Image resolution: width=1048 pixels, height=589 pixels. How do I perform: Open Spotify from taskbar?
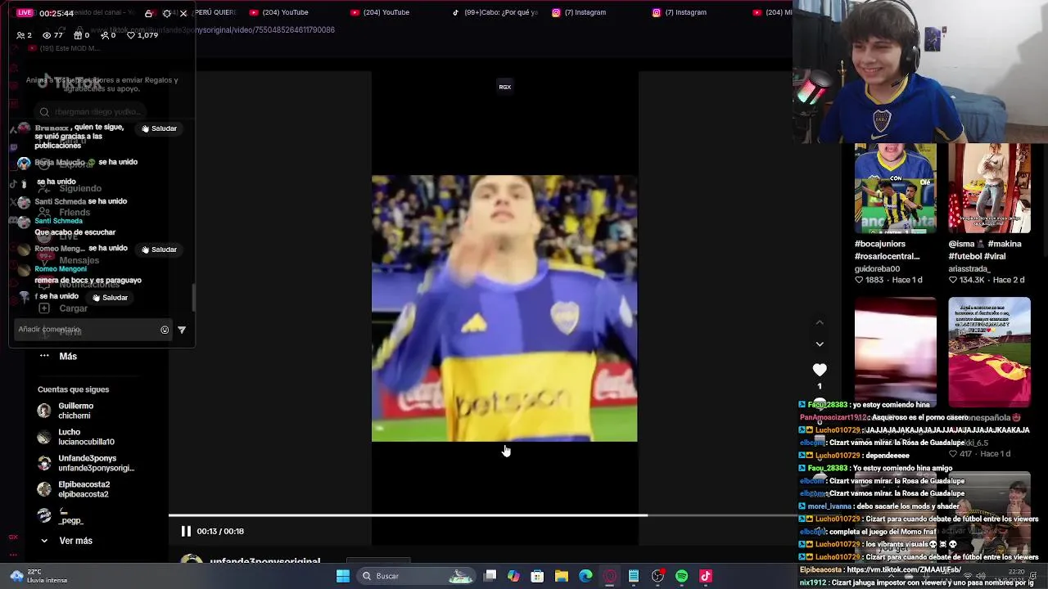pos(681,576)
